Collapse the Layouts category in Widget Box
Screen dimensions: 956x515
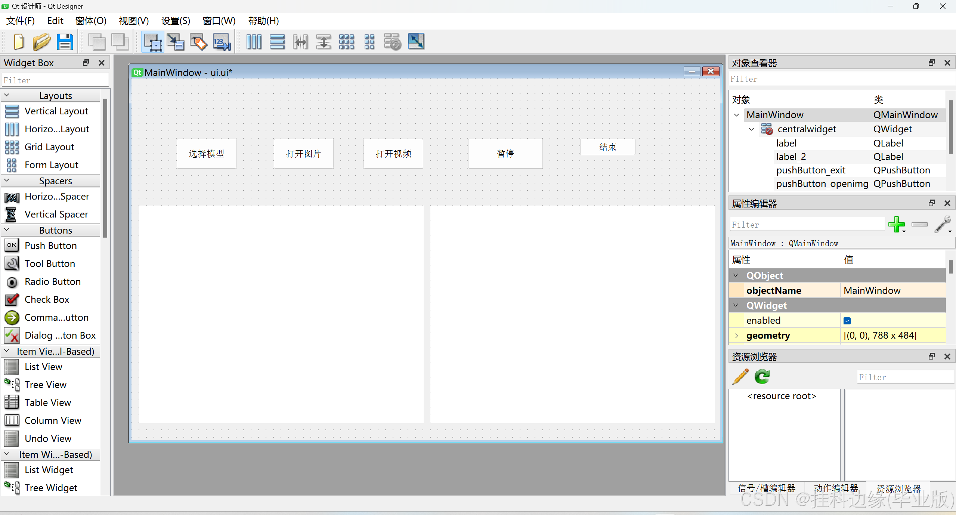coord(7,95)
